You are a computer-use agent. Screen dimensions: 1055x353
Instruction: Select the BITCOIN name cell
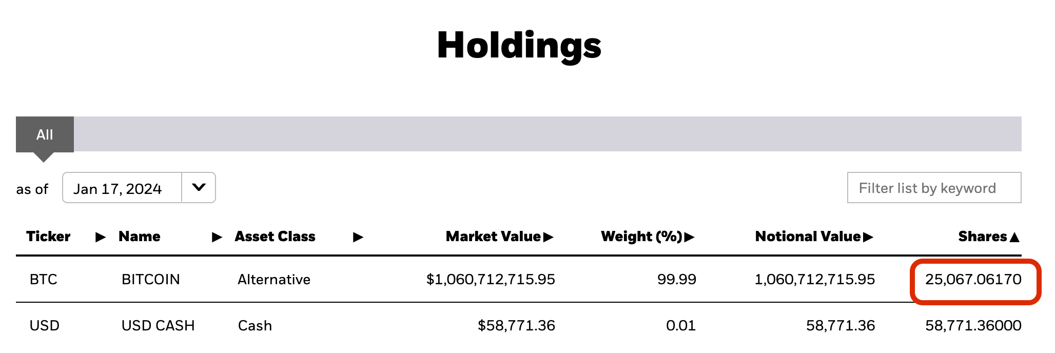(x=151, y=280)
